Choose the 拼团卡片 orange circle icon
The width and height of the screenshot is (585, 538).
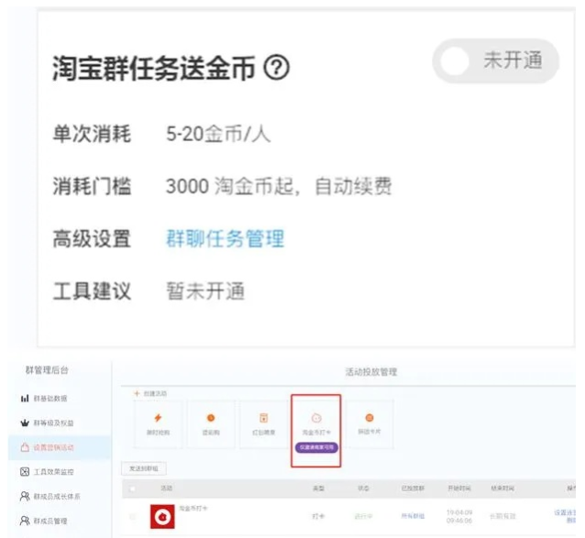point(370,418)
